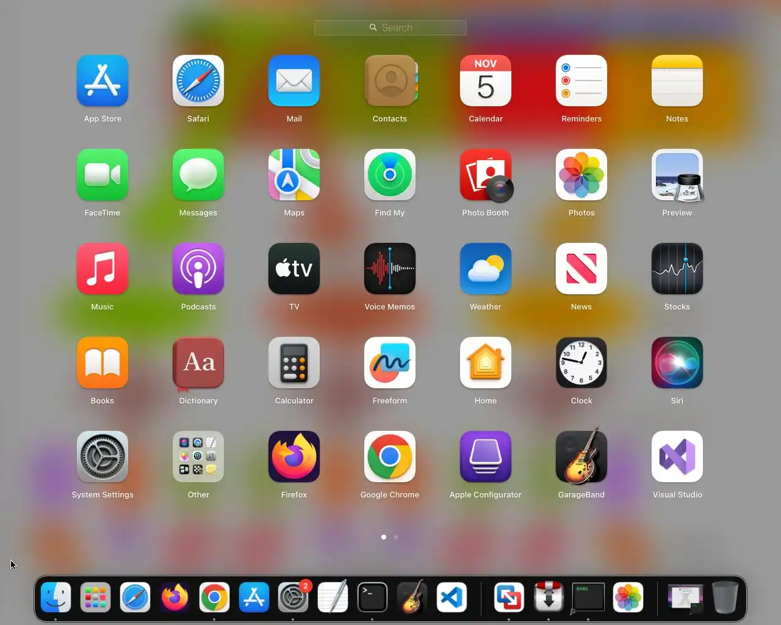Launch Safari from the Launchpad grid

pos(198,81)
